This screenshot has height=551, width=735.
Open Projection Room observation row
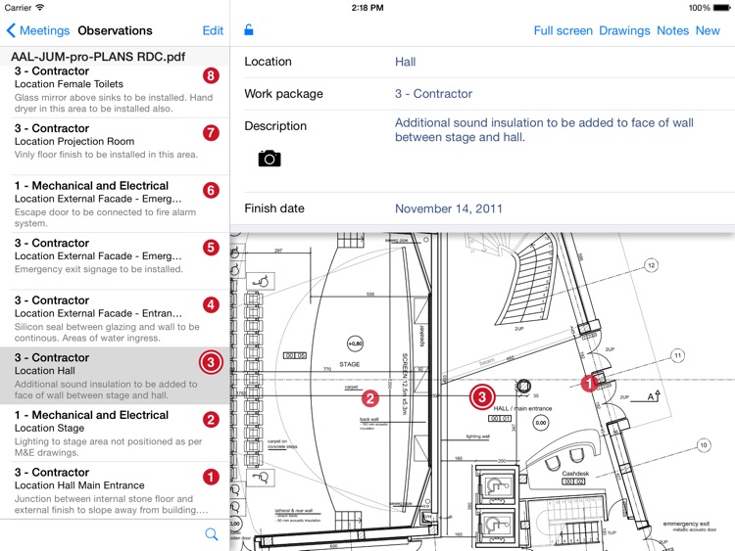[x=115, y=147]
